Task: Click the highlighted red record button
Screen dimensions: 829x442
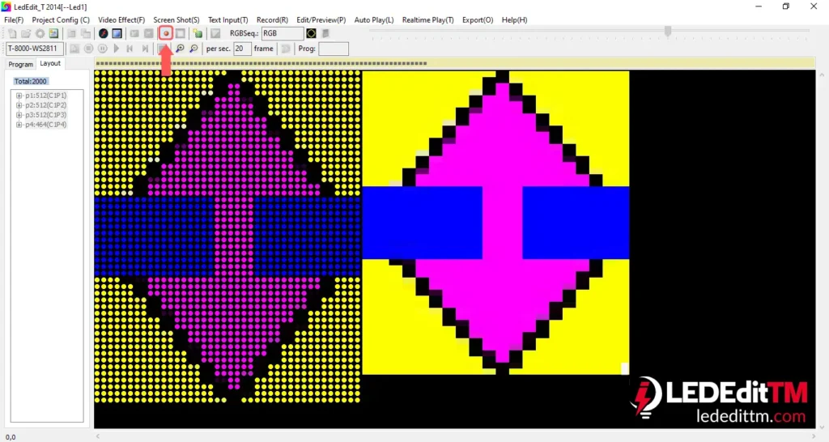Action: [x=165, y=33]
